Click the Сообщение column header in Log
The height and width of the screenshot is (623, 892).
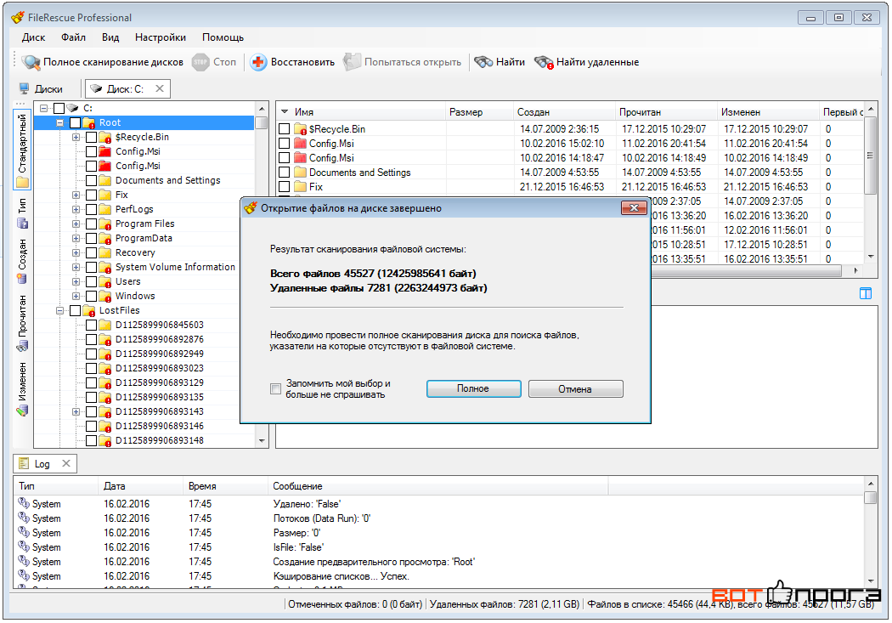click(x=438, y=486)
